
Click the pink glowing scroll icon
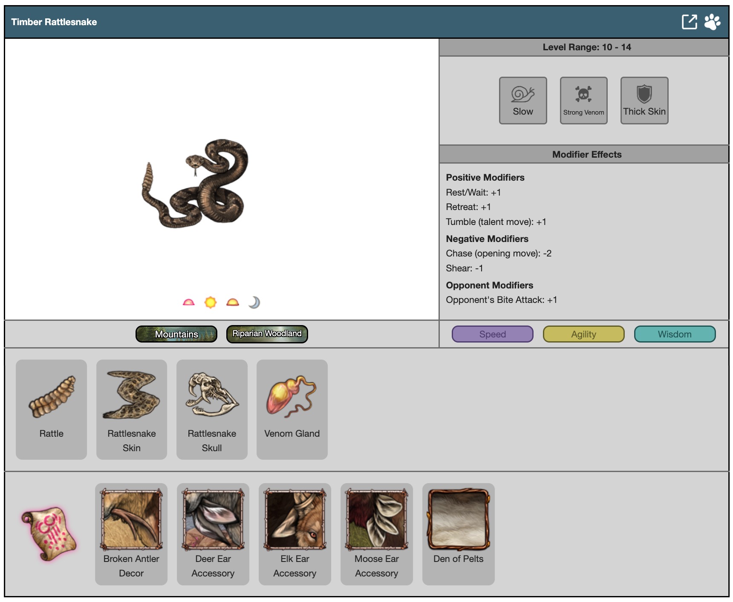(49, 533)
